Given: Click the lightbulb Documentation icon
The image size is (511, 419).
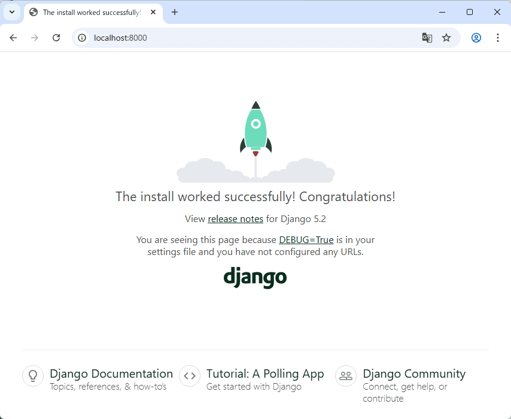Looking at the screenshot, I should [33, 376].
